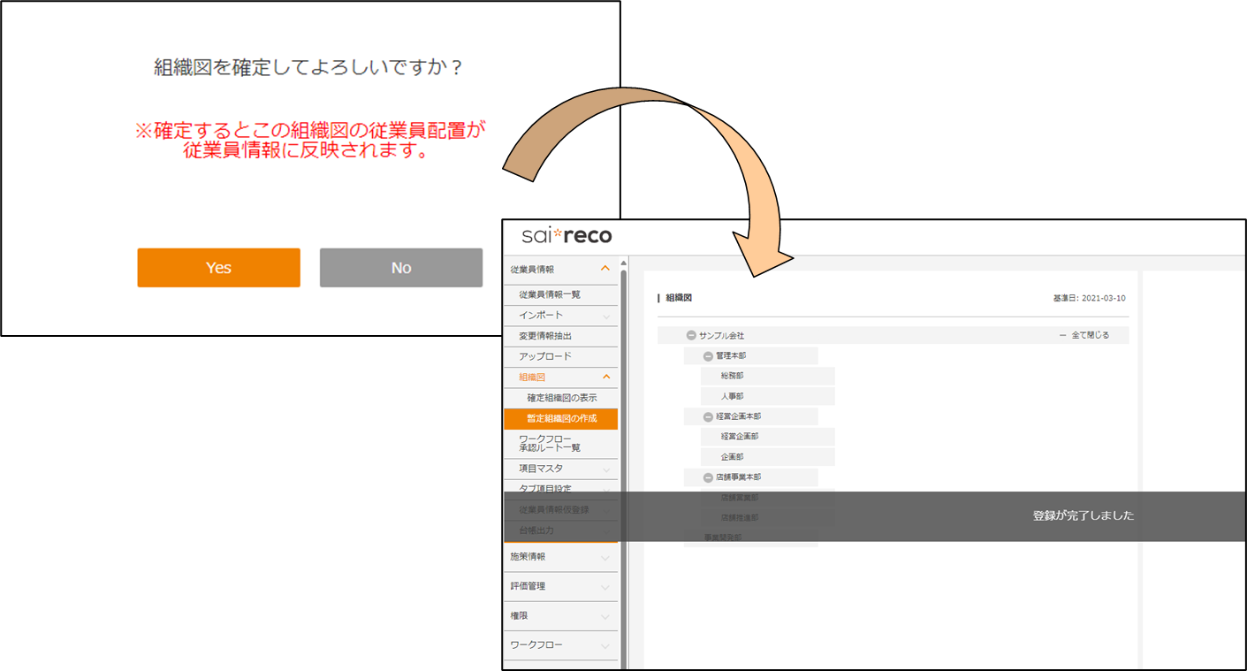Collapse the 管理本部 node minus icon
Image resolution: width=1247 pixels, height=671 pixels.
708,356
